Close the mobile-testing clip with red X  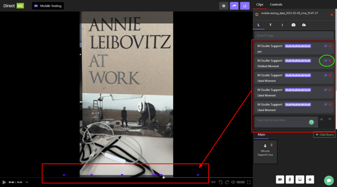coord(332,14)
